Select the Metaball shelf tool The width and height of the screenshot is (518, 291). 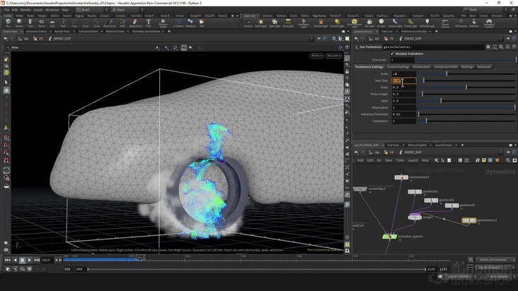pos(190,23)
